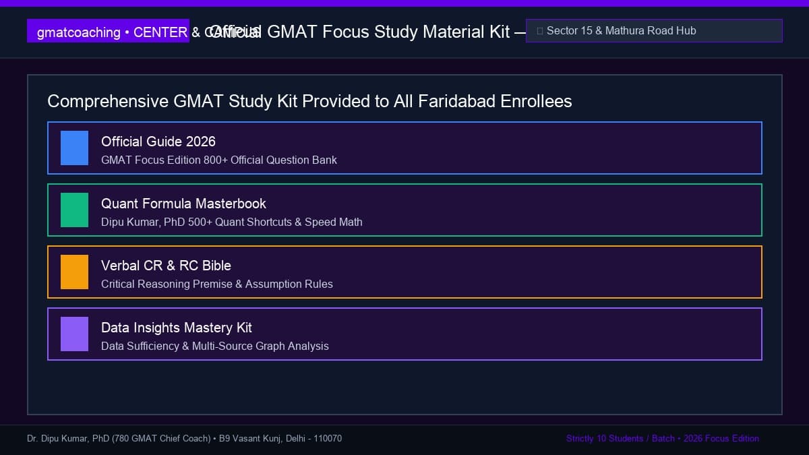The image size is (809, 455).
Task: Click the Sector 15 & Mathura Road Hub box
Action: pos(654,30)
